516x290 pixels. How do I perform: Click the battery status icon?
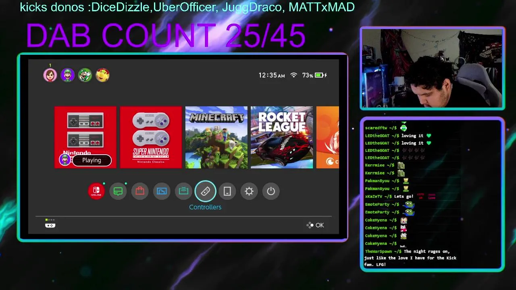(321, 75)
